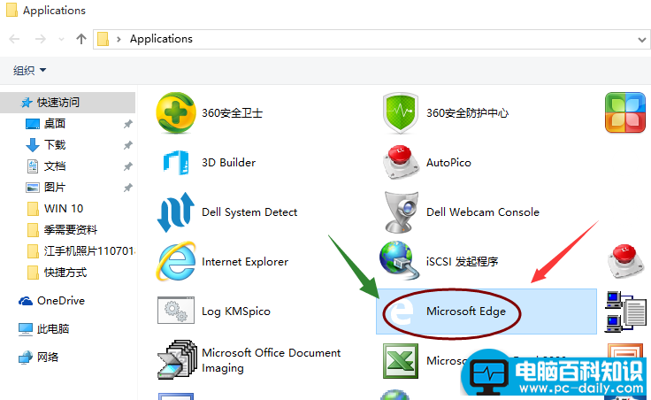Open the Dell System Detect icon
The height and width of the screenshot is (400, 651).
pyautogui.click(x=176, y=212)
